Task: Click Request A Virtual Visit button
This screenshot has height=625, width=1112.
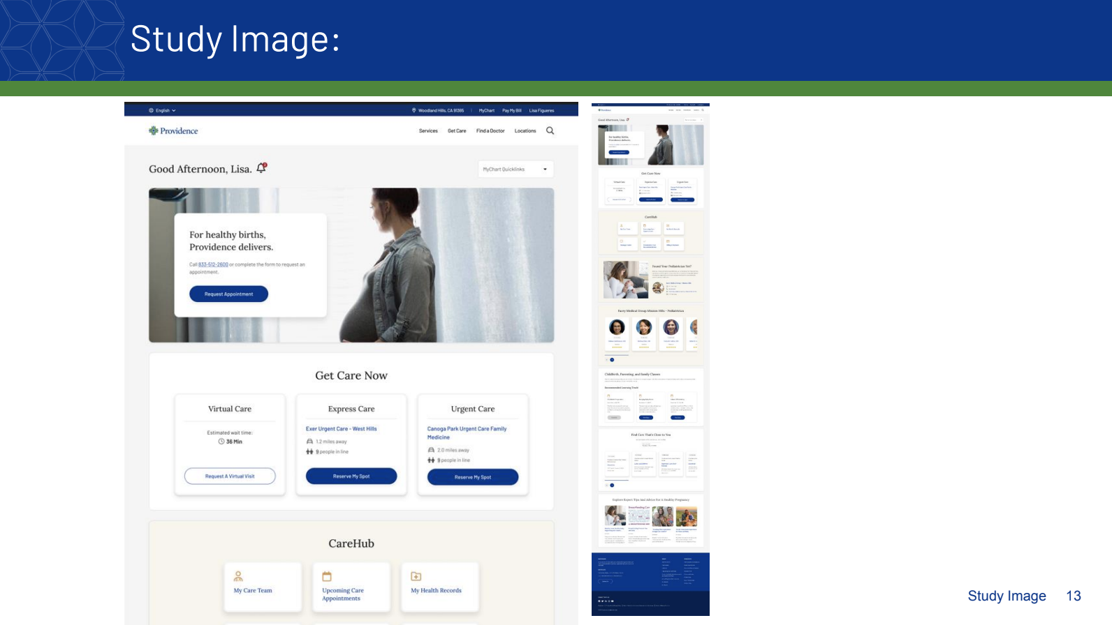Action: tap(230, 476)
